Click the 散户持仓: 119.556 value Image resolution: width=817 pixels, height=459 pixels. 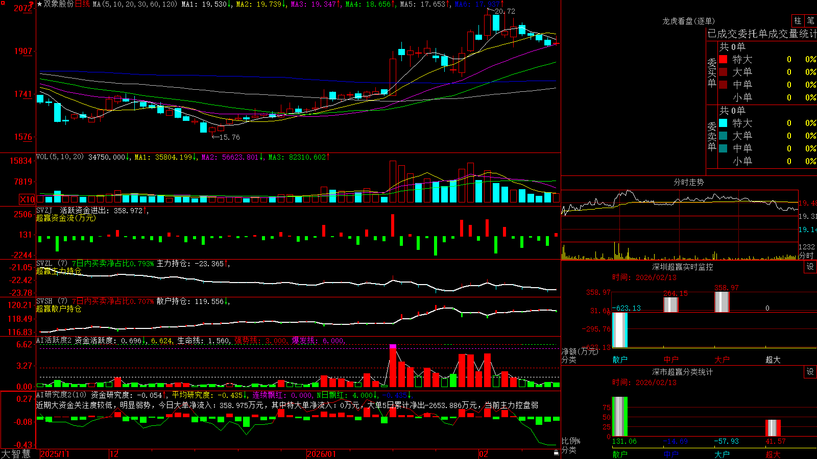pos(190,301)
